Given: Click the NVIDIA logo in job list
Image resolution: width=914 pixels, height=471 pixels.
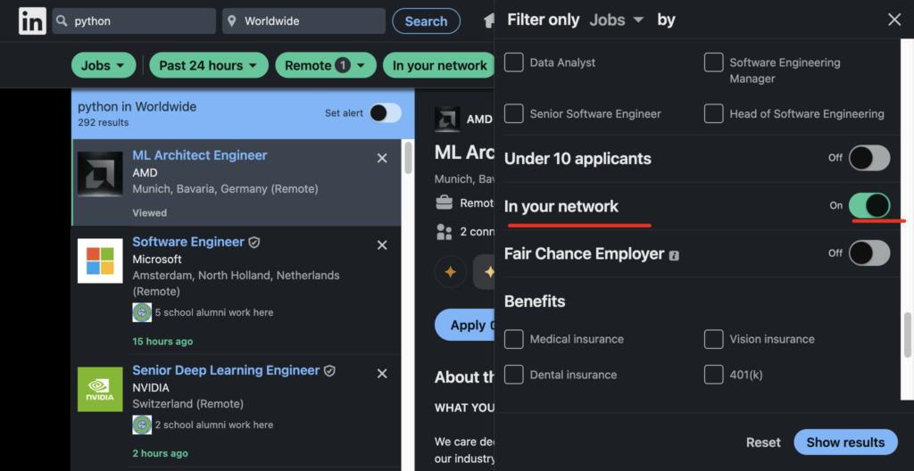Looking at the screenshot, I should (x=100, y=389).
